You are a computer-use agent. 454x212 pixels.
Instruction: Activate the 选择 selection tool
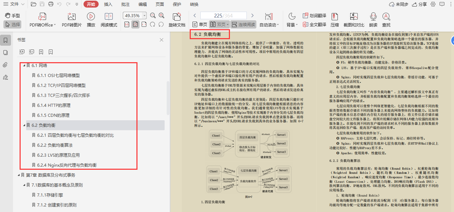[x=12, y=24]
